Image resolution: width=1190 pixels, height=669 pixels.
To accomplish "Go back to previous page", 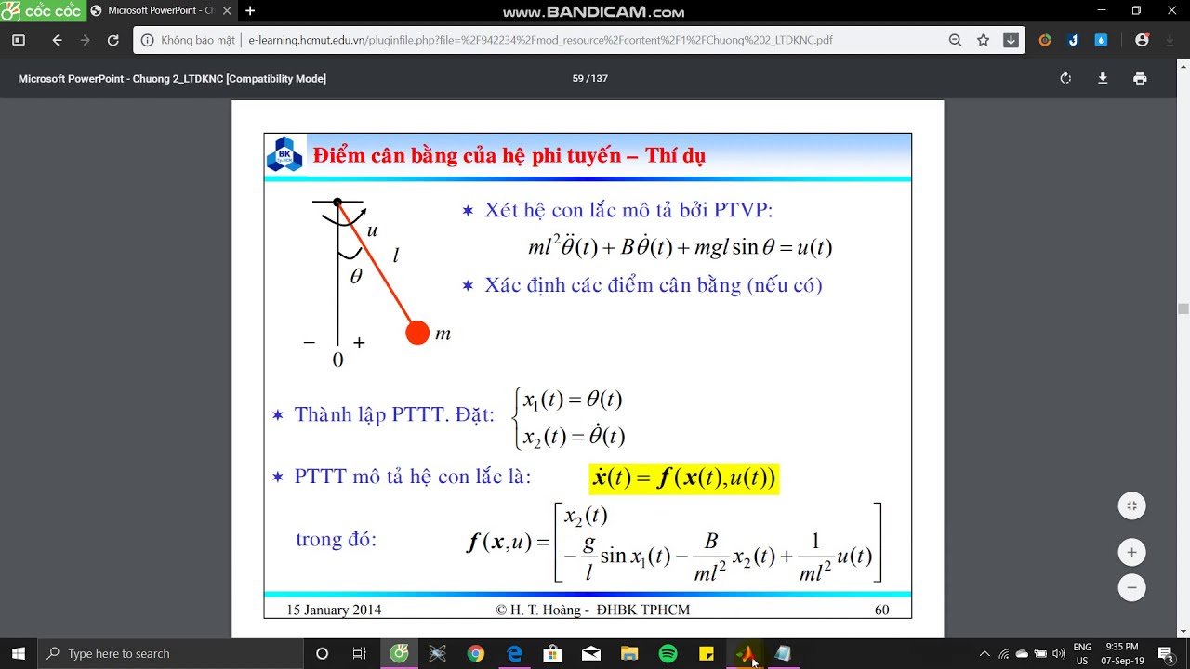I will click(x=57, y=40).
